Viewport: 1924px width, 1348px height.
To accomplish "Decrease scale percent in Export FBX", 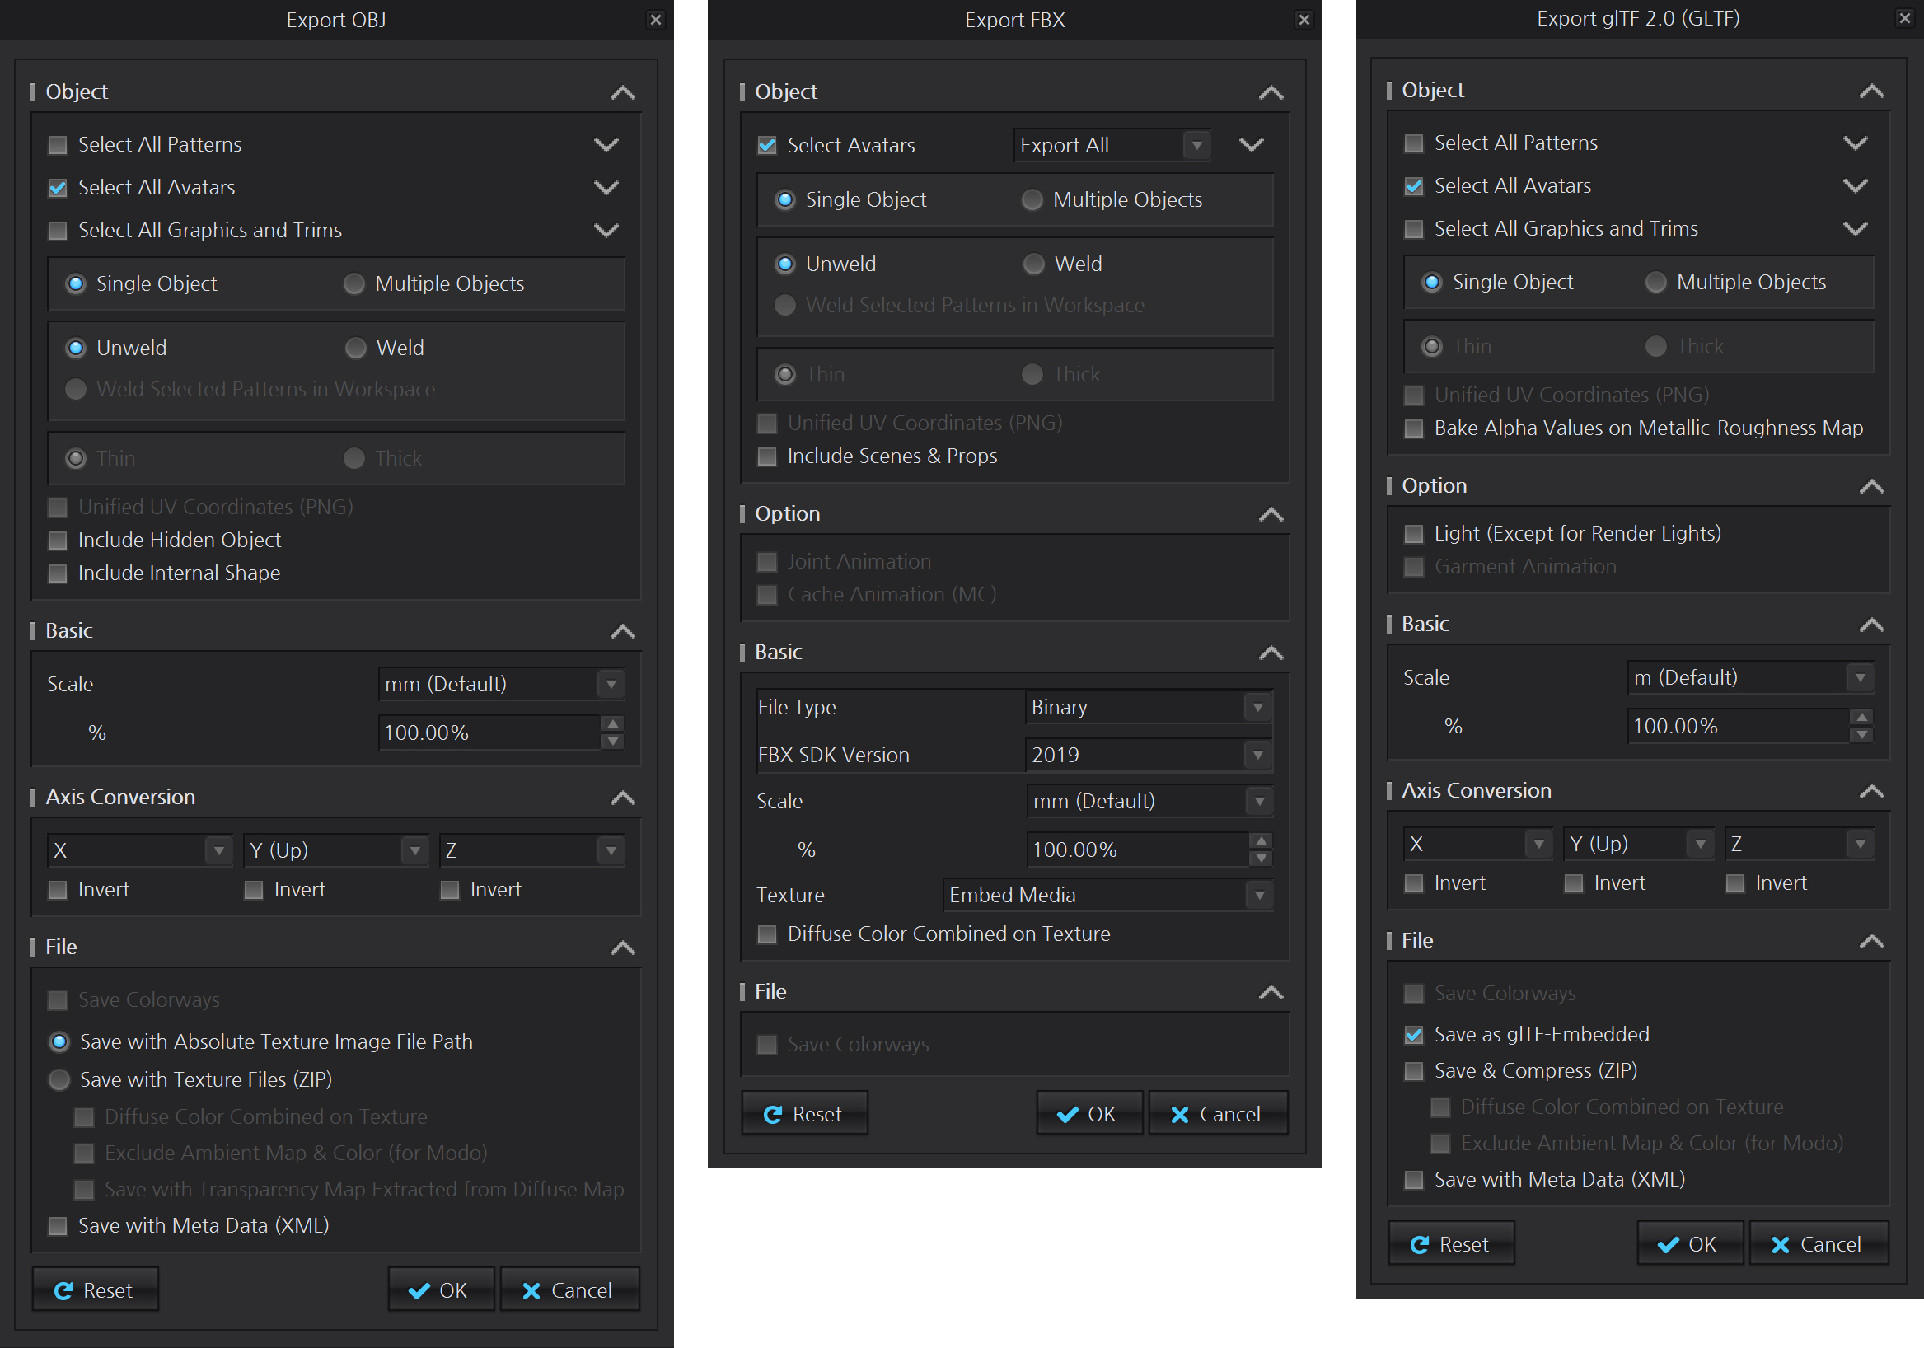I will [1262, 859].
